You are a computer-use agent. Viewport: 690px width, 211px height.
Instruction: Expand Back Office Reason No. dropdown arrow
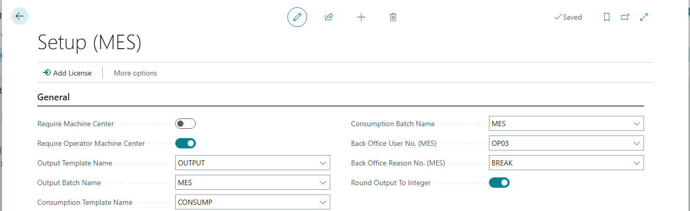point(637,163)
